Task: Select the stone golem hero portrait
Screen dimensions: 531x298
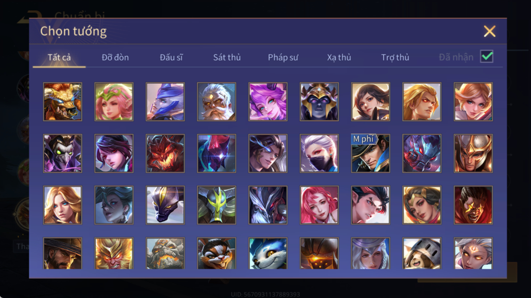Action: [x=165, y=253]
